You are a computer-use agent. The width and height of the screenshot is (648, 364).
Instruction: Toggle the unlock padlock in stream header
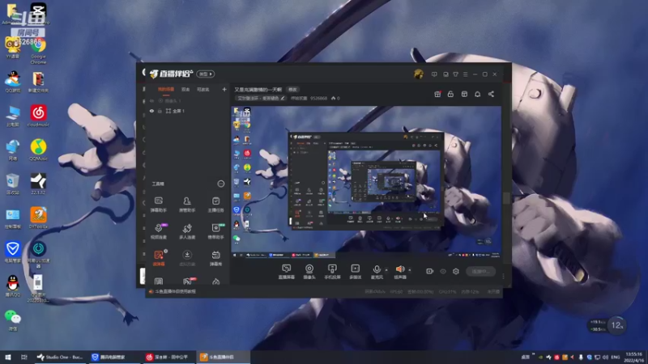[450, 94]
